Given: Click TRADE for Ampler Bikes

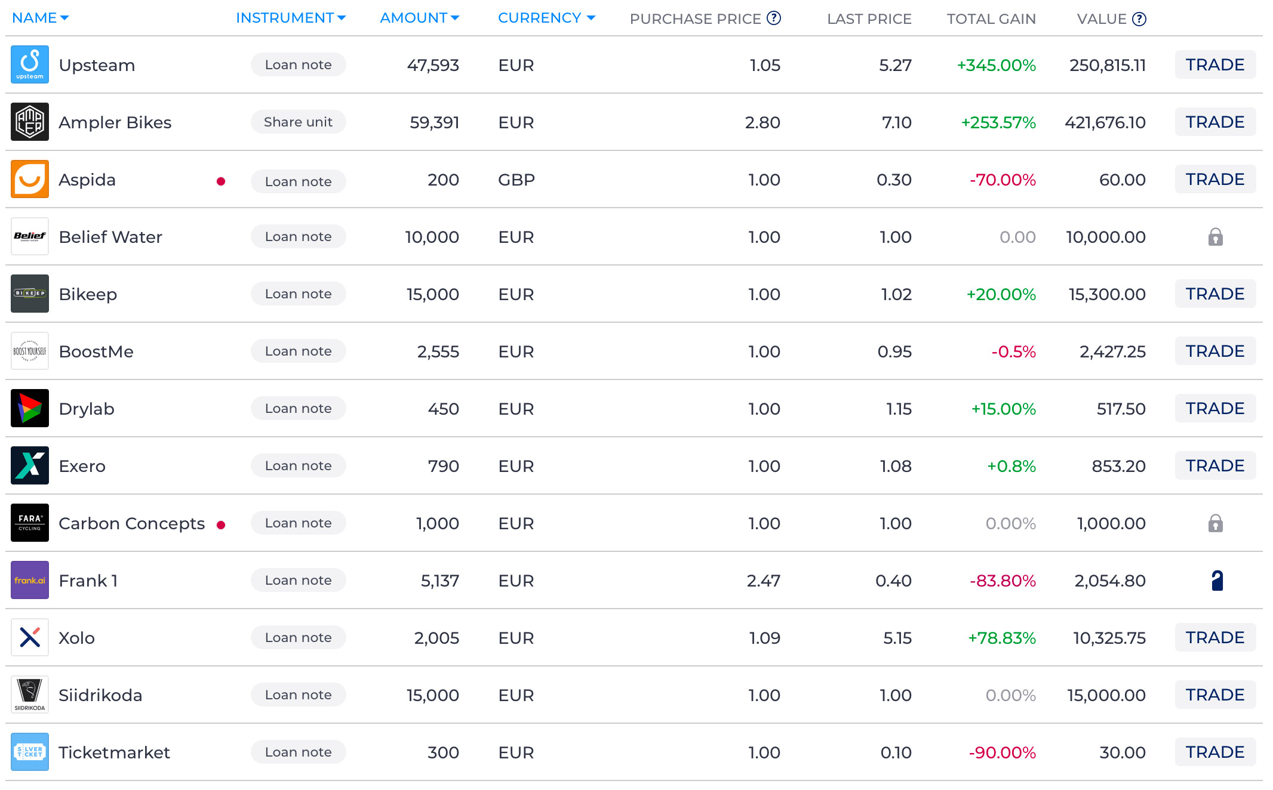Looking at the screenshot, I should click(x=1215, y=122).
